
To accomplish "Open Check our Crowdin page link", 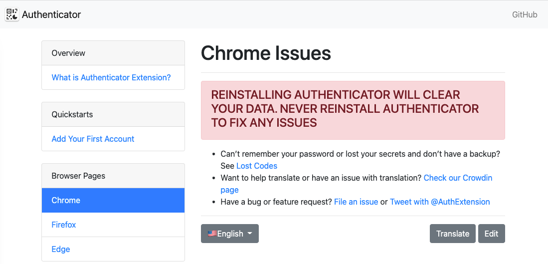I will (x=458, y=178).
